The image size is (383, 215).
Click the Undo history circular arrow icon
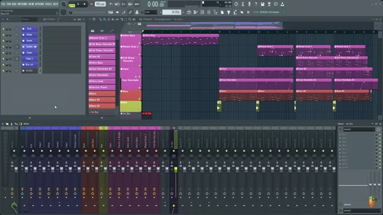click(x=236, y=4)
